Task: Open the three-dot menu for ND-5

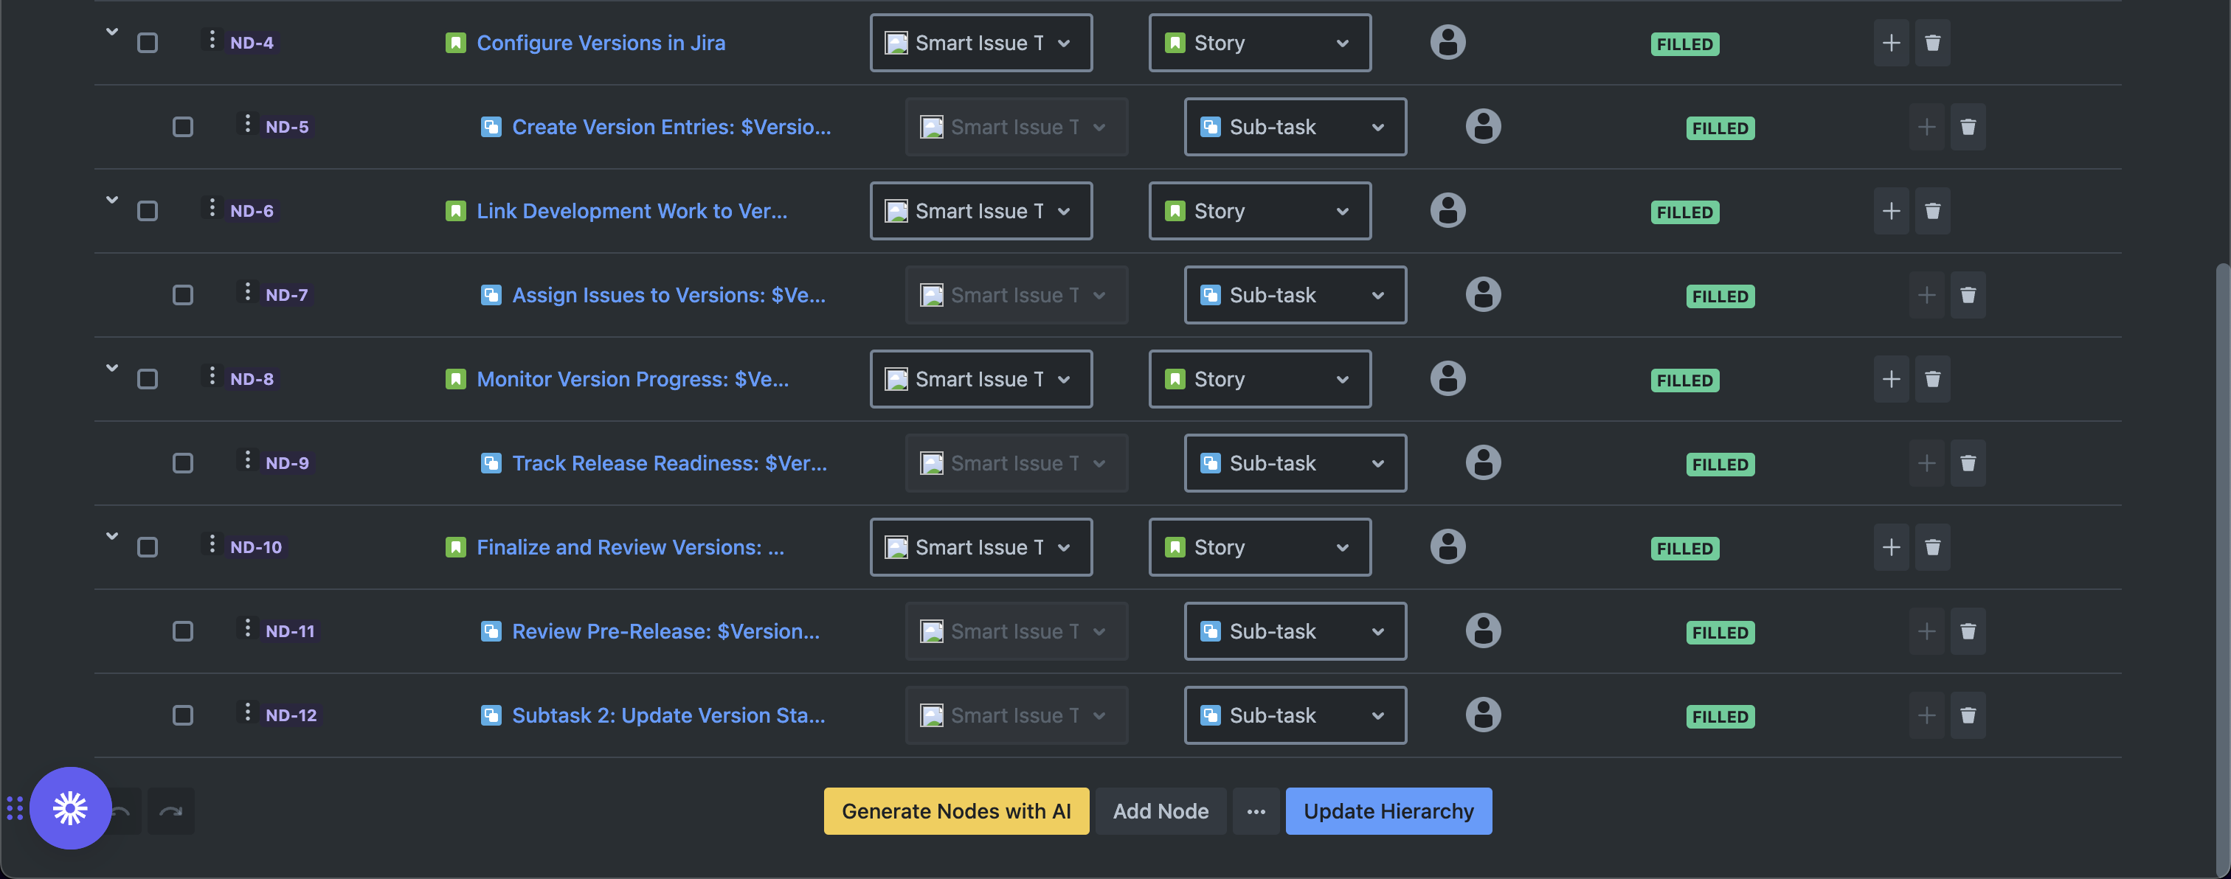Action: (248, 125)
